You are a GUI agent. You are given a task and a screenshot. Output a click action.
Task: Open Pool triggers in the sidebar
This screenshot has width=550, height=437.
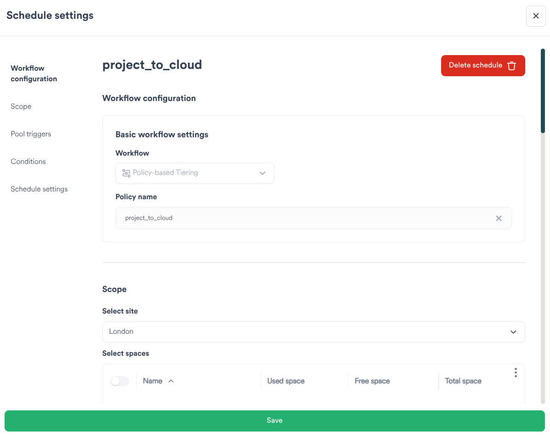[x=31, y=134]
